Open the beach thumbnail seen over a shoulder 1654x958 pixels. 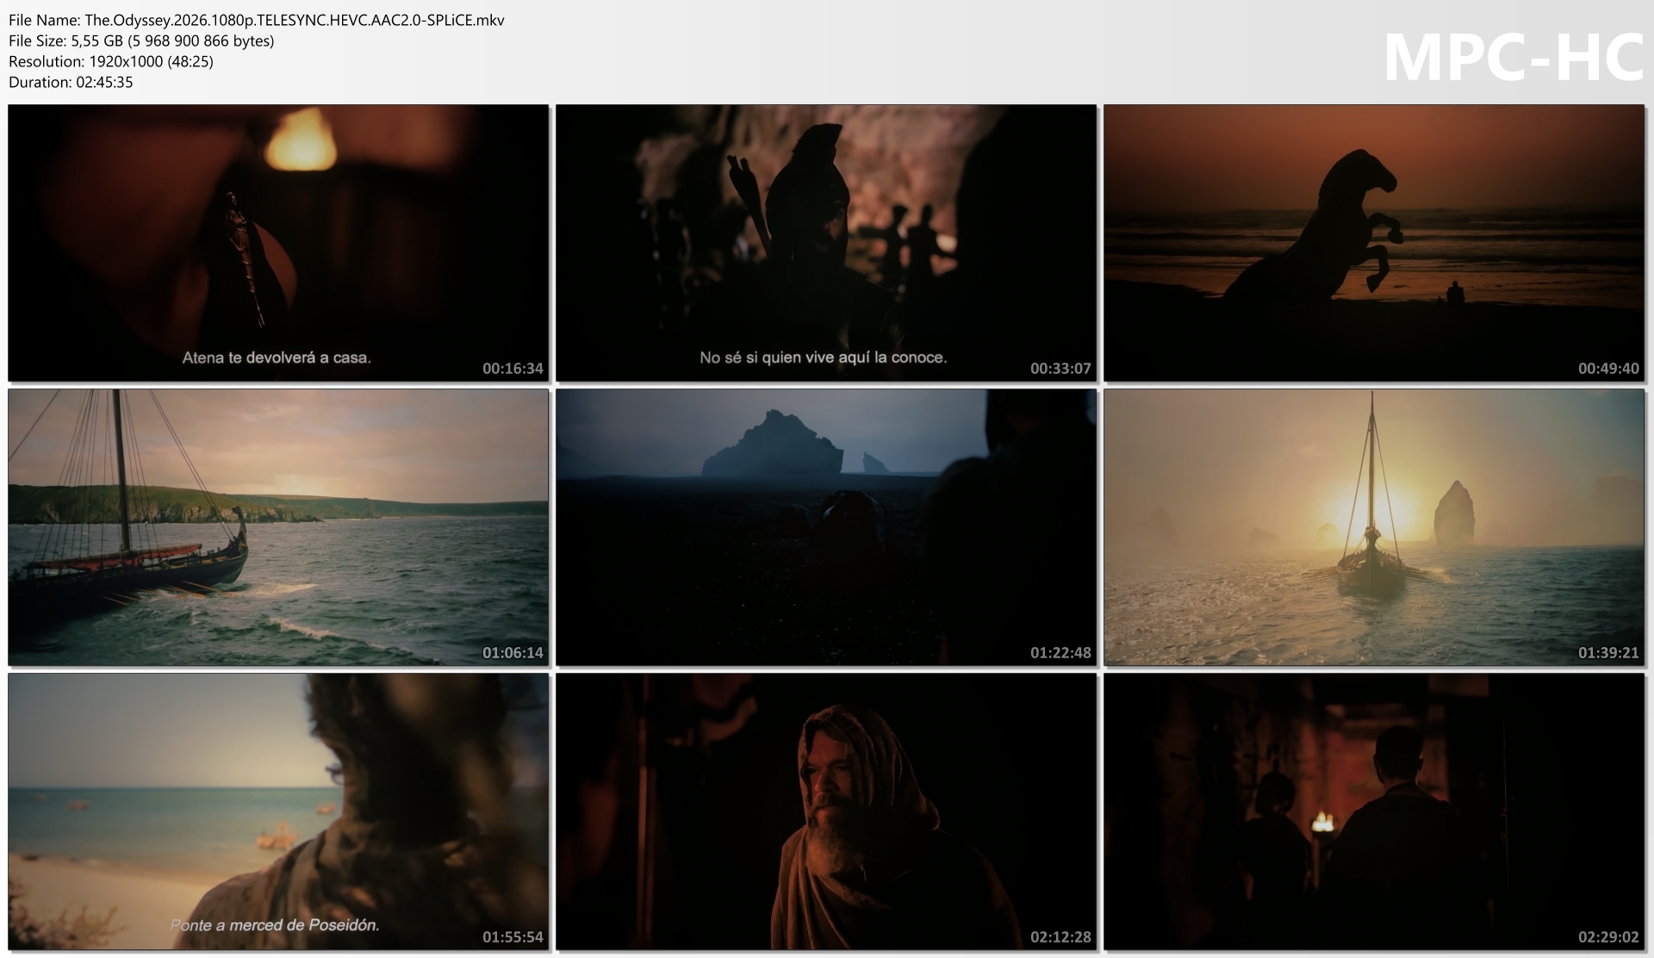[x=278, y=812]
